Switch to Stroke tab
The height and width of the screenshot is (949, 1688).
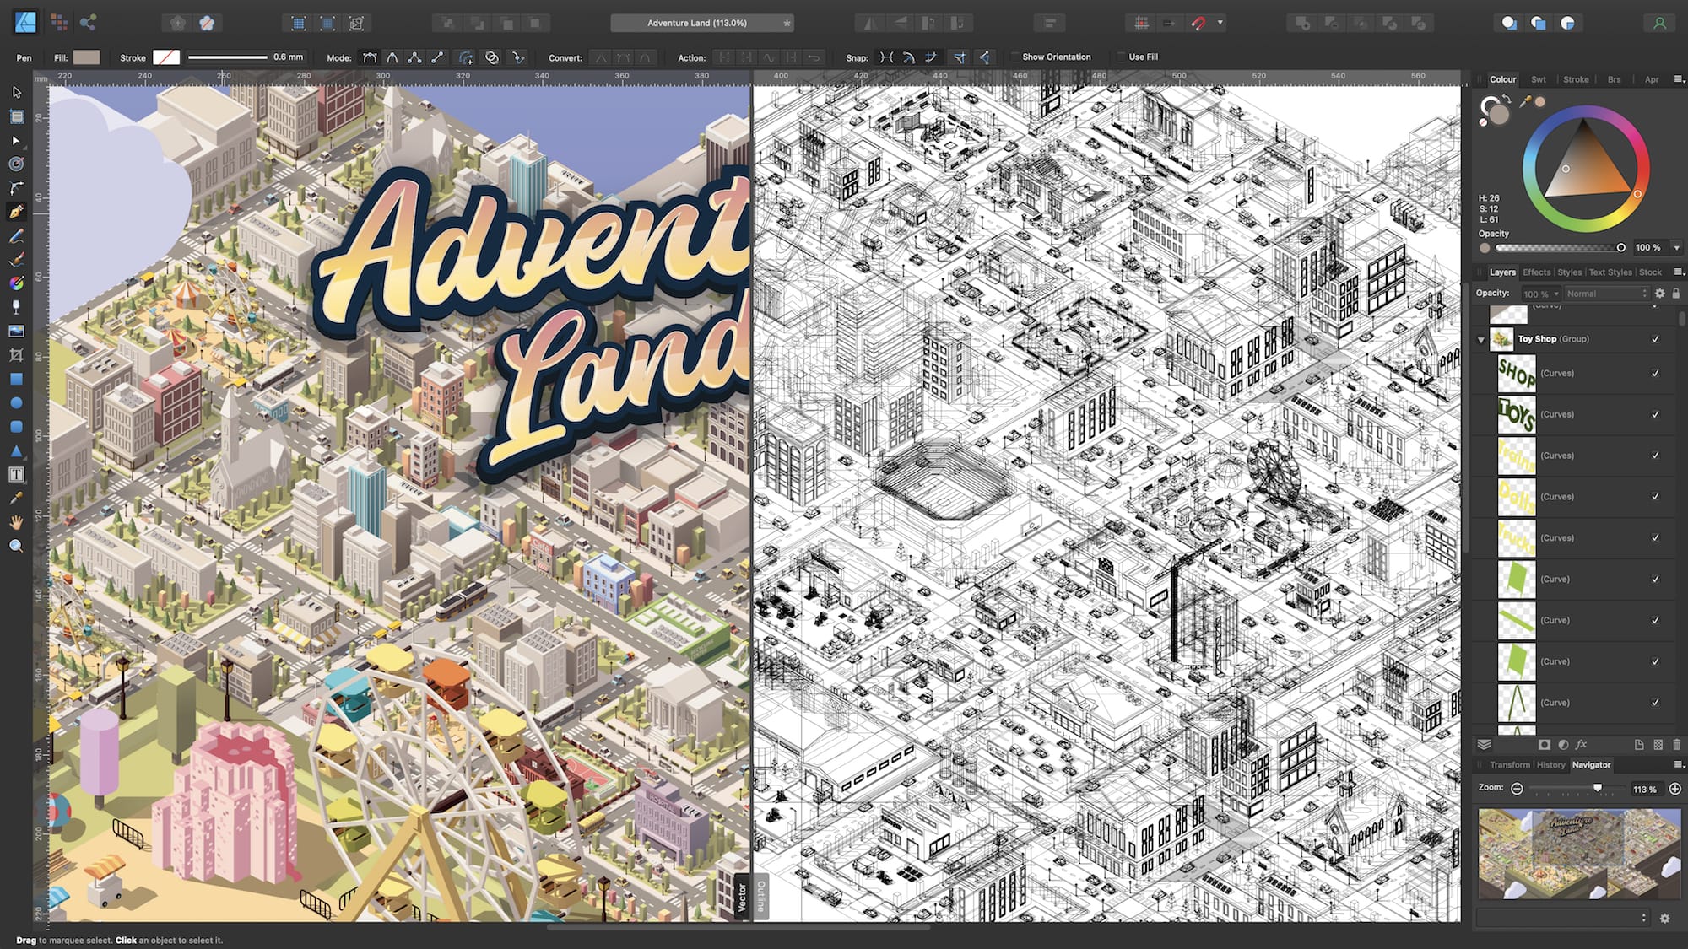point(1576,79)
